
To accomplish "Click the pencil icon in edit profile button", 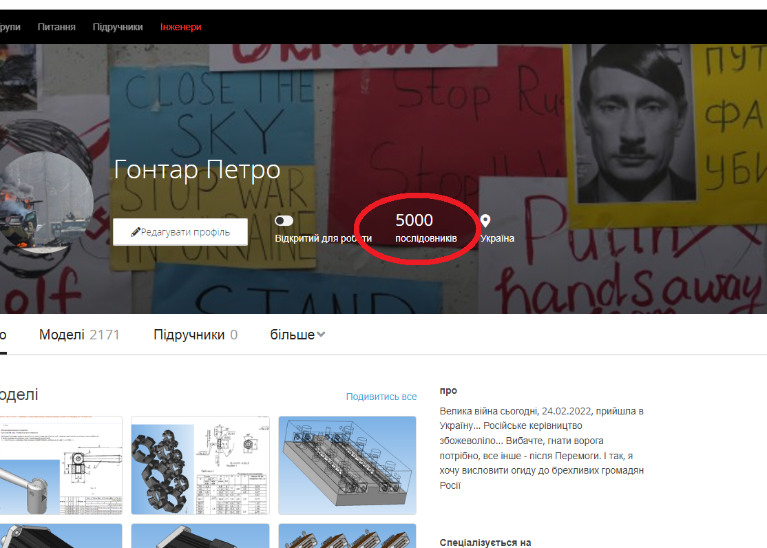I will [136, 232].
